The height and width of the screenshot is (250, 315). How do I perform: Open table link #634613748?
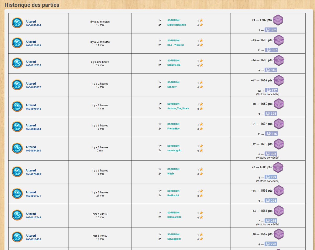coord(33,217)
